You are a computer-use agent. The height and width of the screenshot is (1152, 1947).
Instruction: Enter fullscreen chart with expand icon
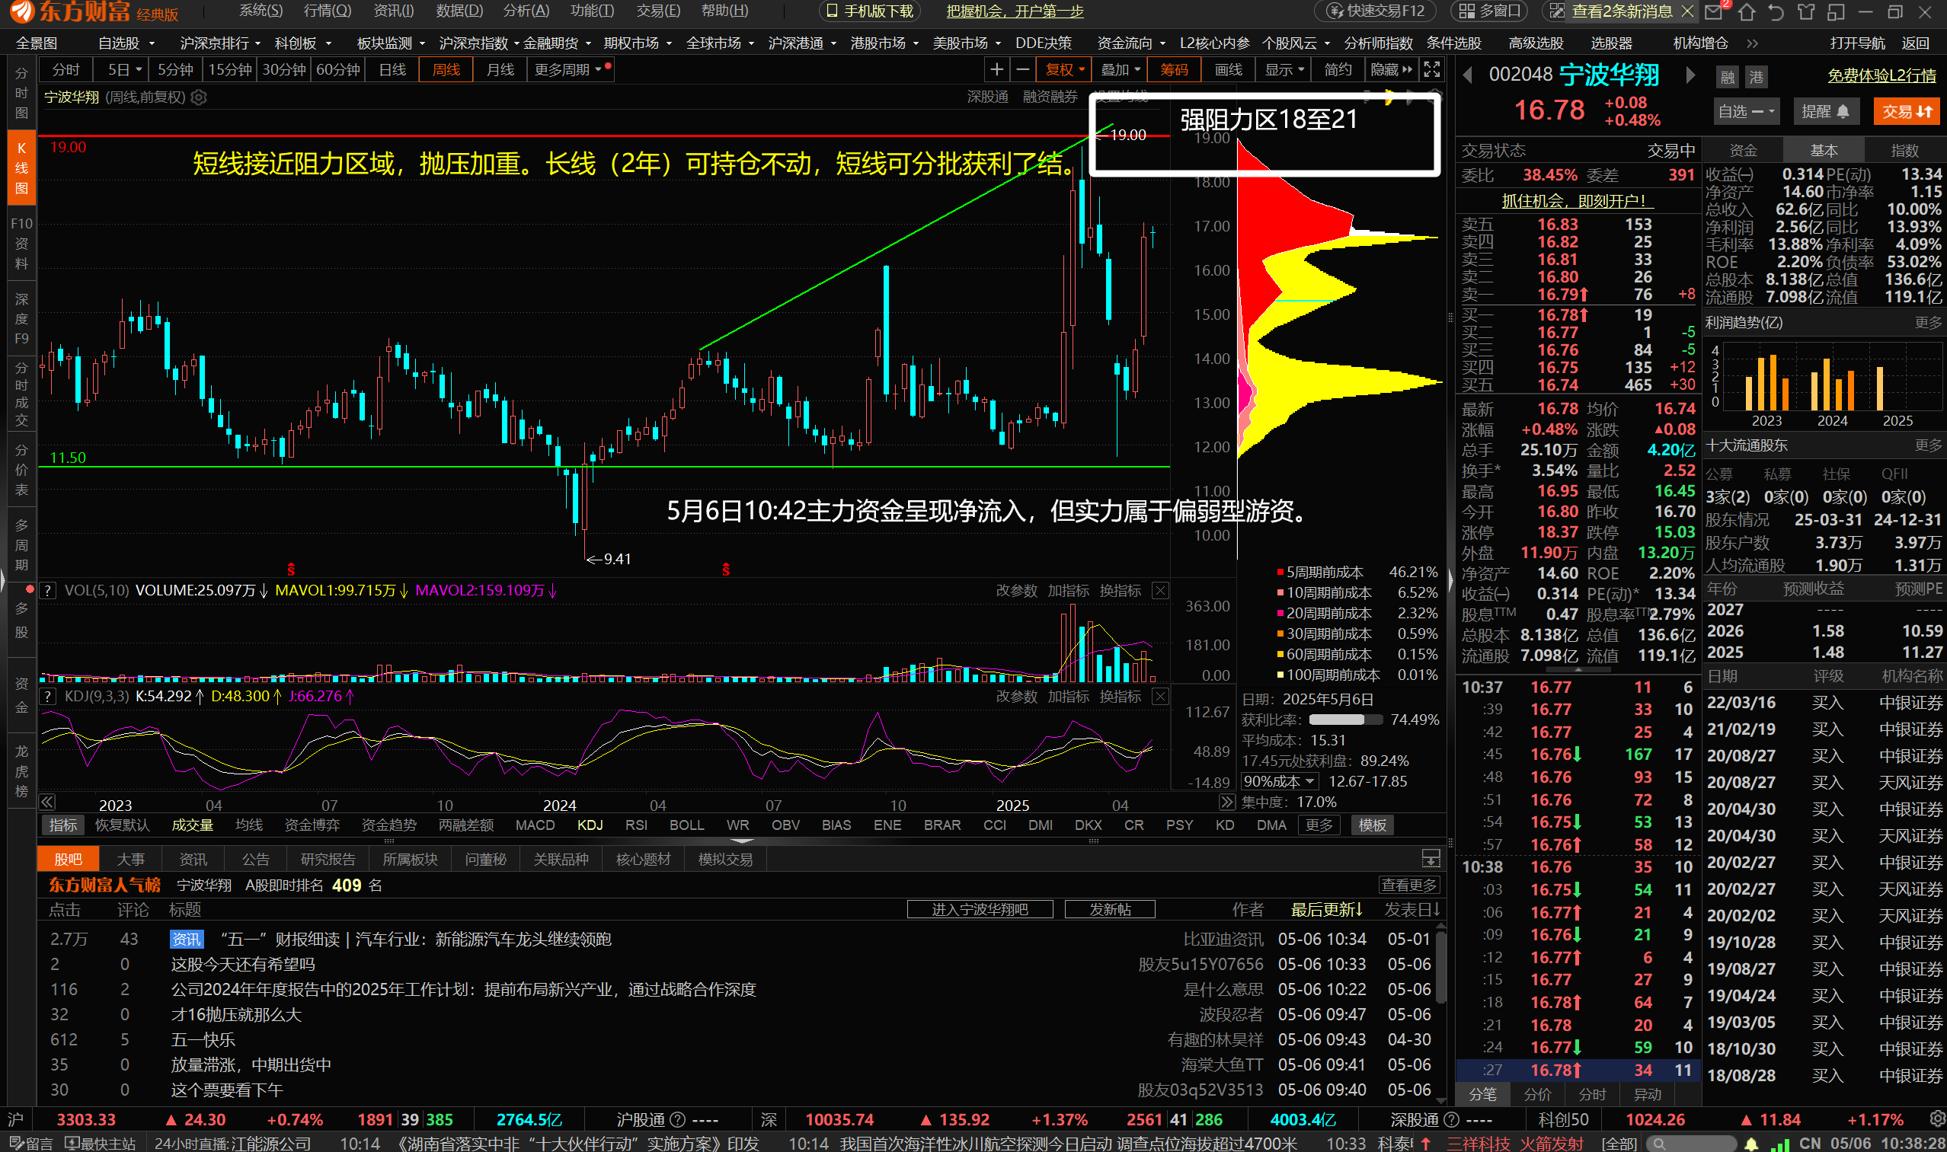pyautogui.click(x=1431, y=70)
